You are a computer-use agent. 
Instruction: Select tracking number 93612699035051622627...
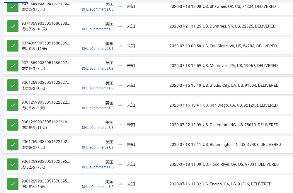coord(46,82)
